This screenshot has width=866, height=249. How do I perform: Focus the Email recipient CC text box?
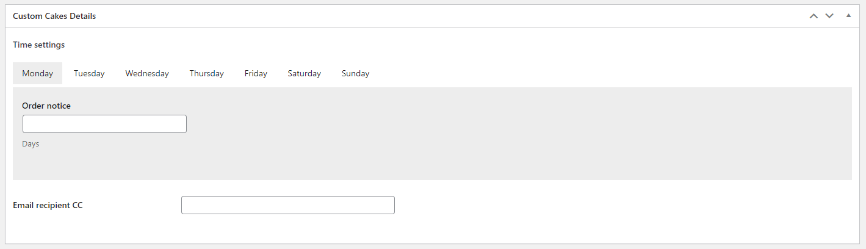[x=287, y=205]
